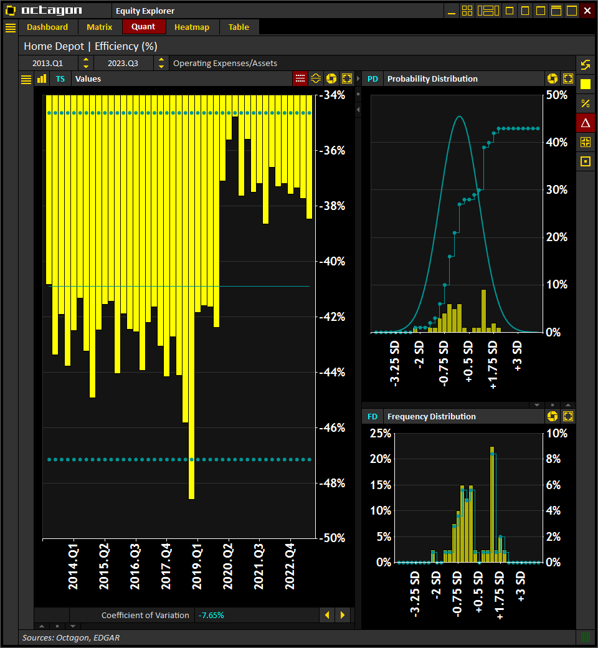Image resolution: width=598 pixels, height=648 pixels.
Task: Select the Quant tab
Action: 143,26
